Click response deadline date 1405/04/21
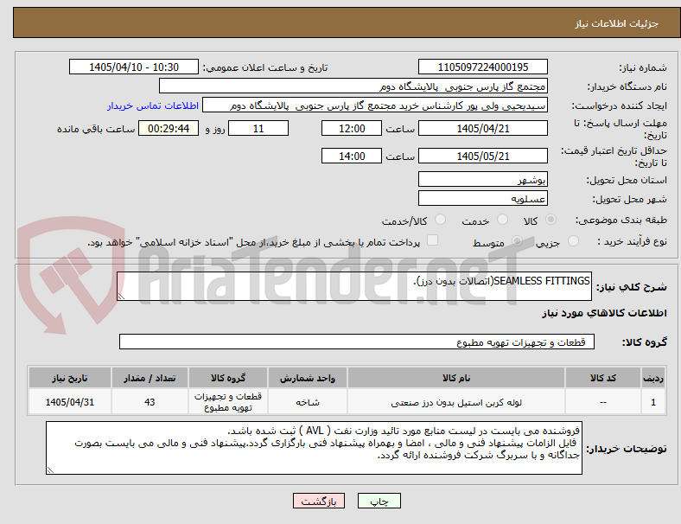The height and width of the screenshot is (524, 681). coord(483,129)
